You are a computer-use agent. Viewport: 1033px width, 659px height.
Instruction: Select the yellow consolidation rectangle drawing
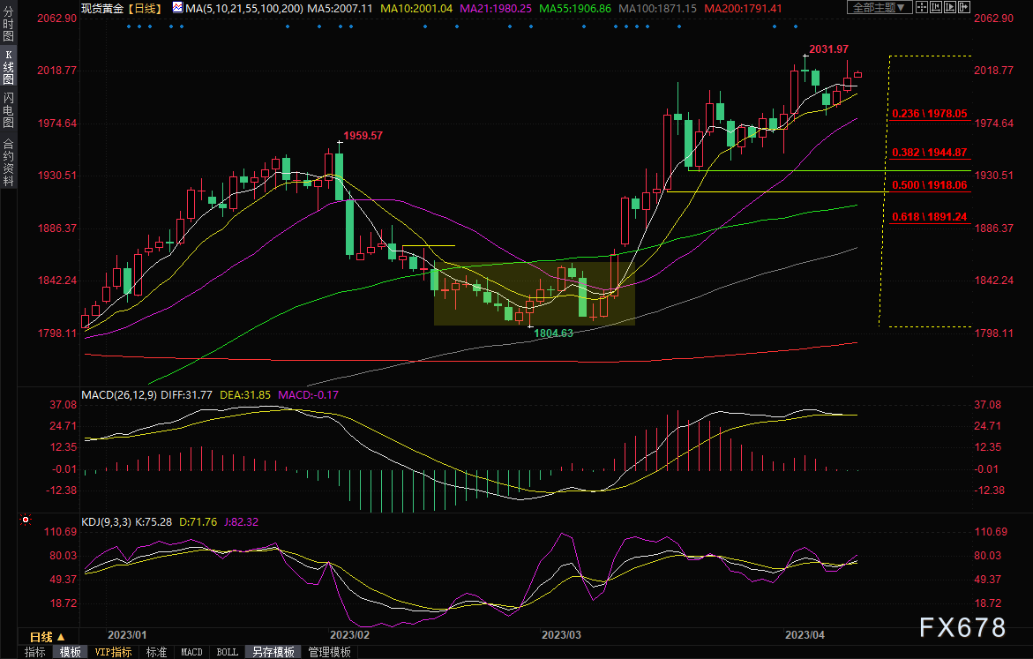535,294
